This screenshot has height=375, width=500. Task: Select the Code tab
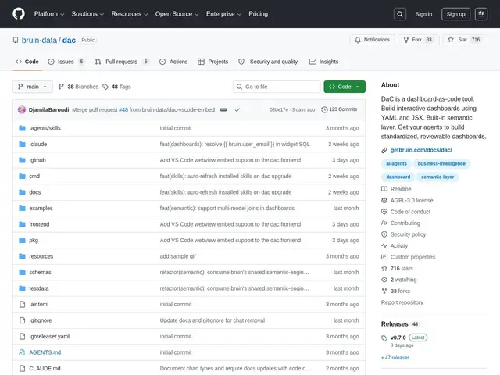click(x=27, y=62)
